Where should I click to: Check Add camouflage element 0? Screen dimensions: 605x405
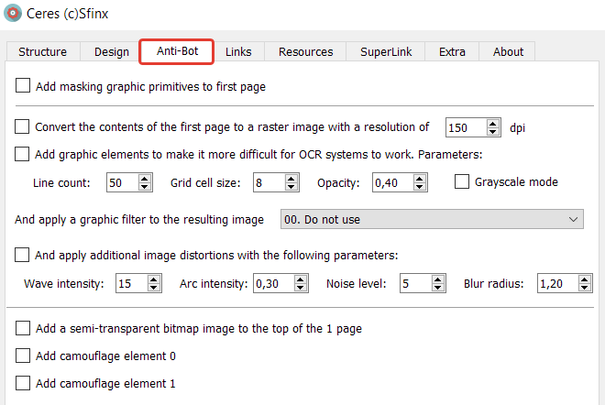tap(23, 356)
